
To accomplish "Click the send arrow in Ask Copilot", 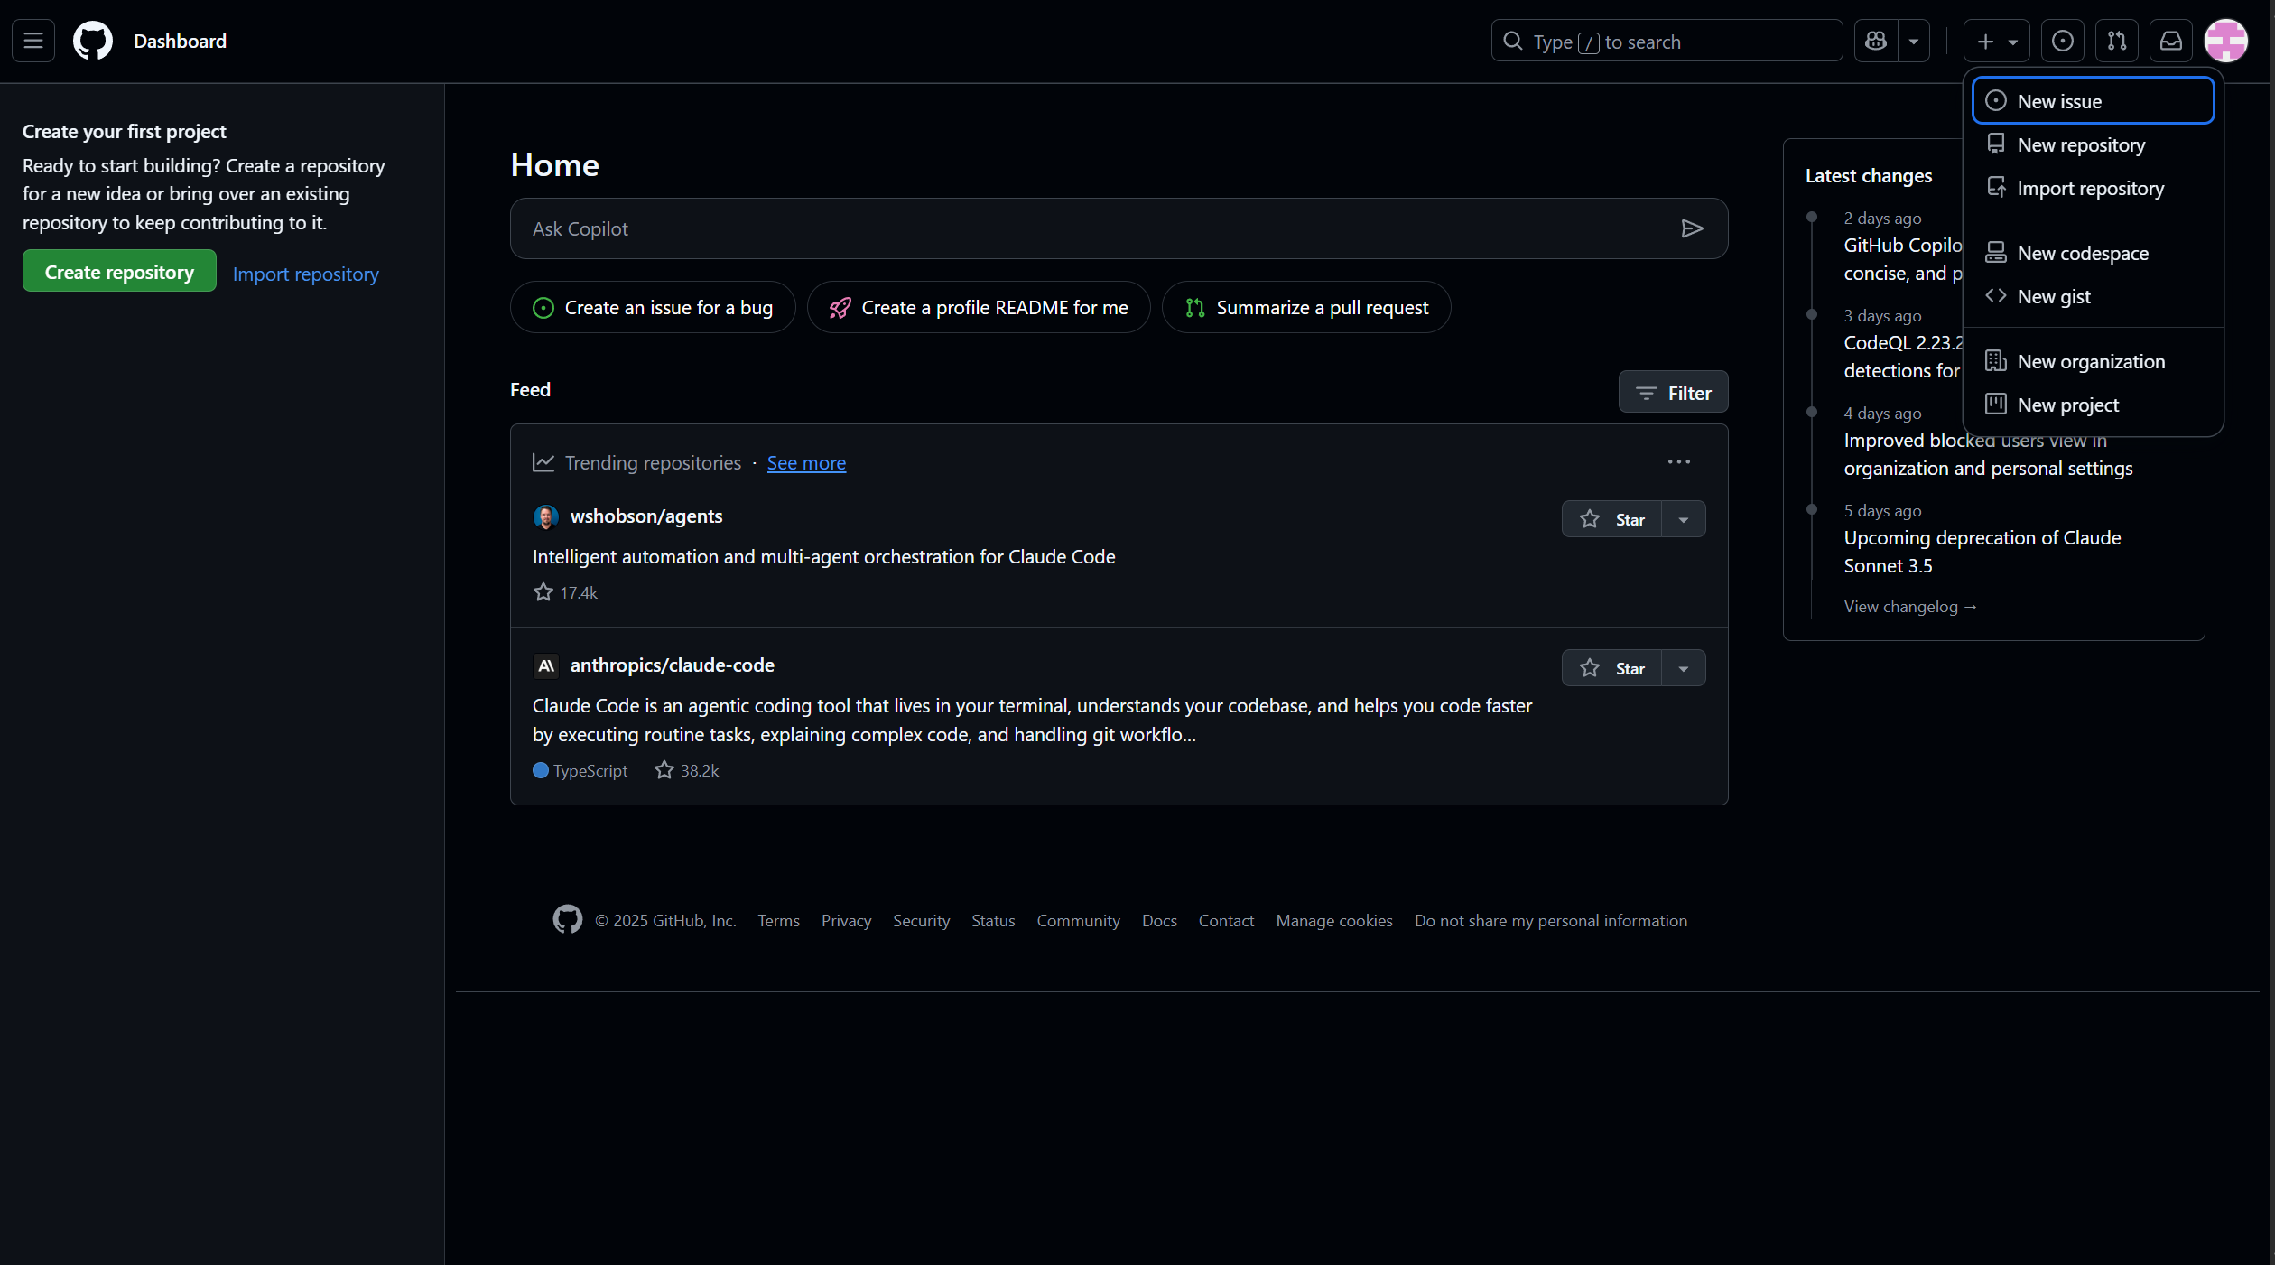I will [x=1692, y=228].
